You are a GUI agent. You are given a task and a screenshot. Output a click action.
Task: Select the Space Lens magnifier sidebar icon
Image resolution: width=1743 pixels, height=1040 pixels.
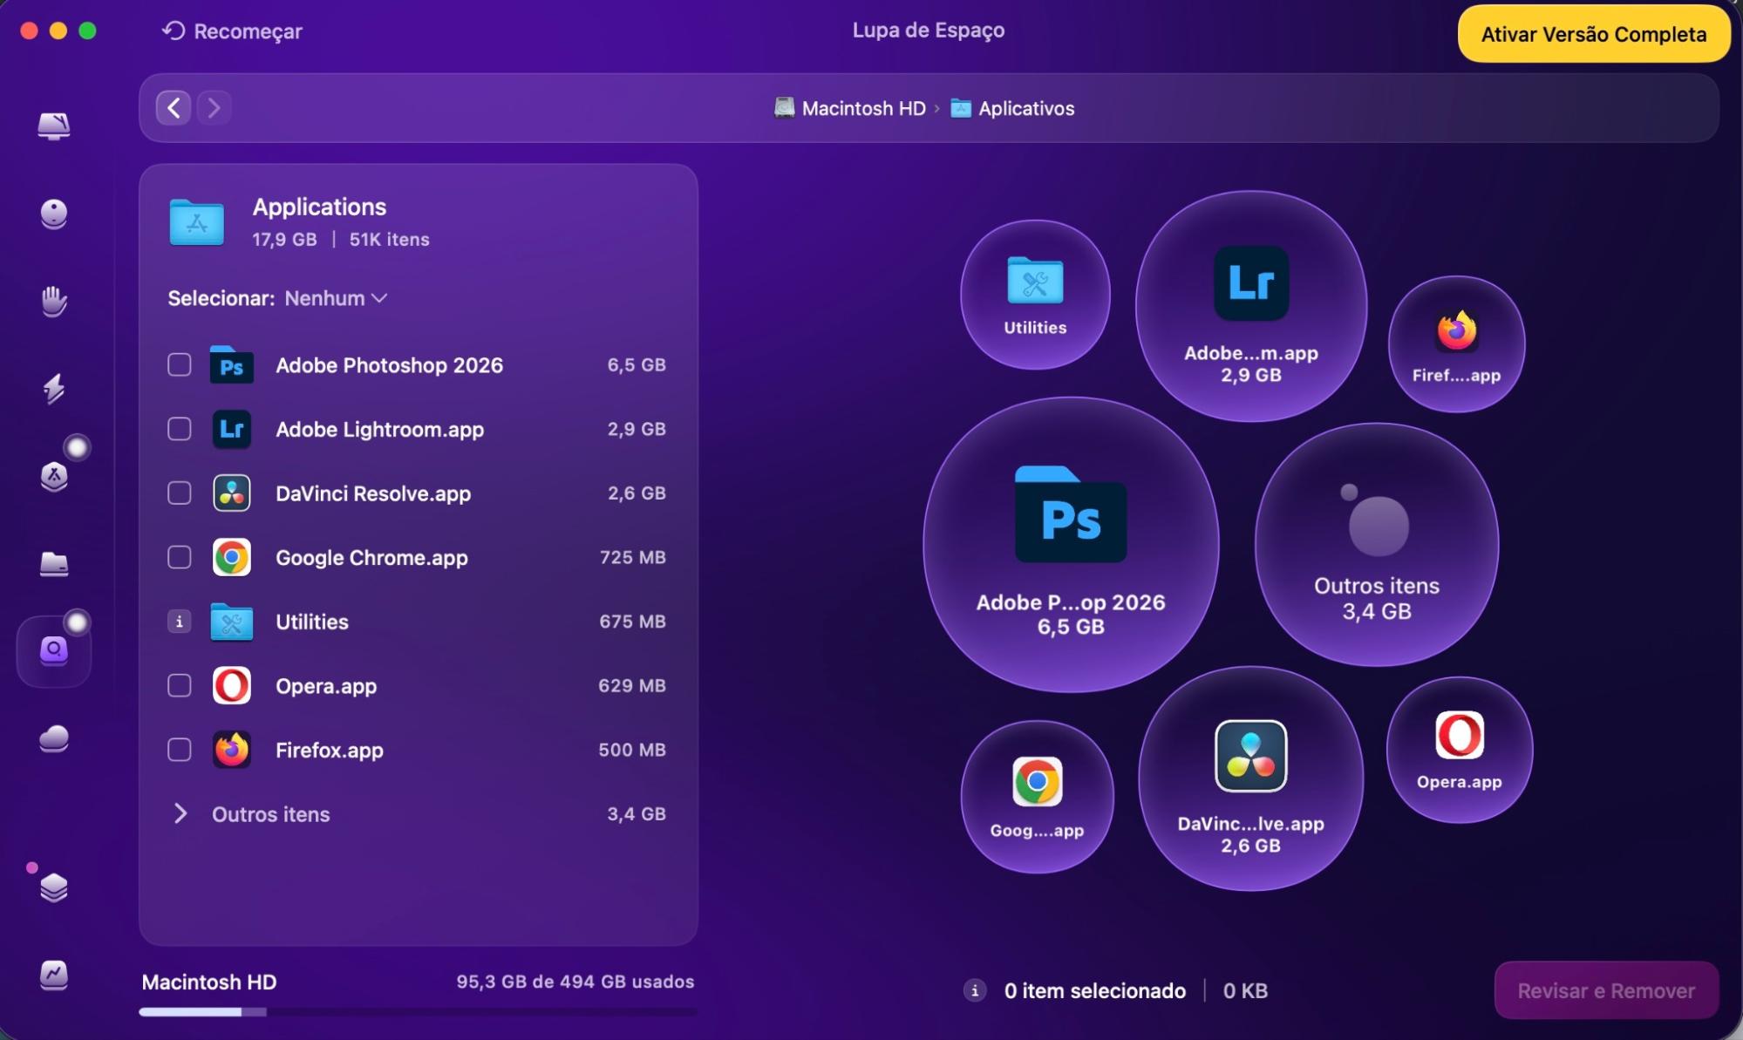click(x=54, y=650)
